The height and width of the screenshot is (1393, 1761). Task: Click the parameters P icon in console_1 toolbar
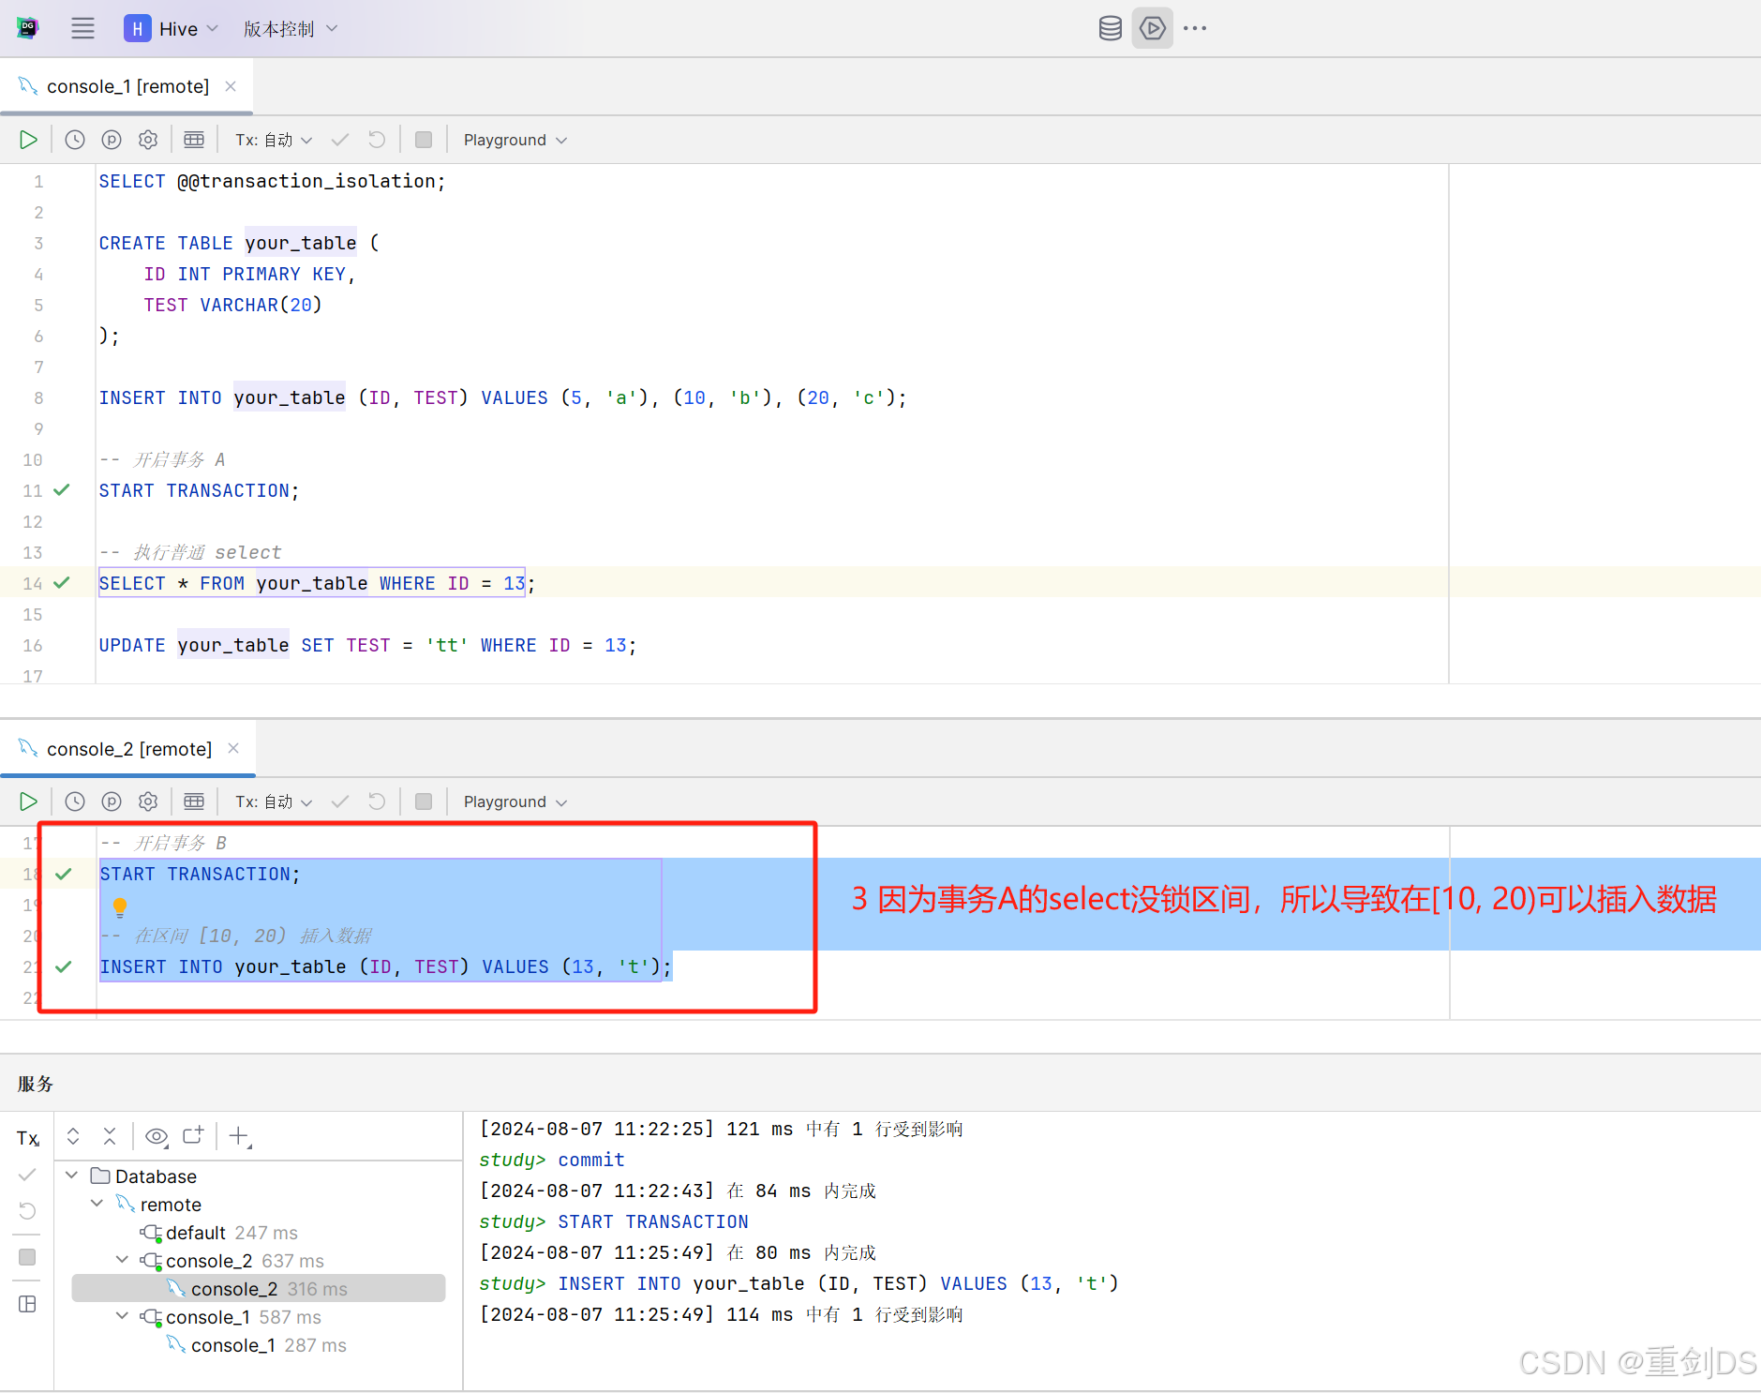point(112,140)
